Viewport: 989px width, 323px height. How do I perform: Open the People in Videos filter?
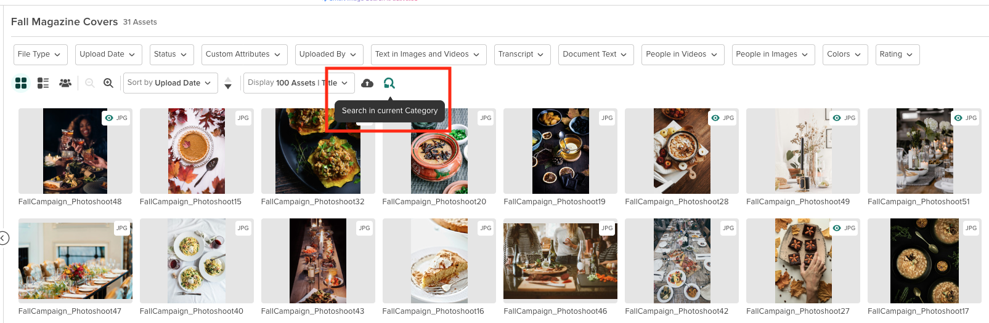click(x=683, y=55)
